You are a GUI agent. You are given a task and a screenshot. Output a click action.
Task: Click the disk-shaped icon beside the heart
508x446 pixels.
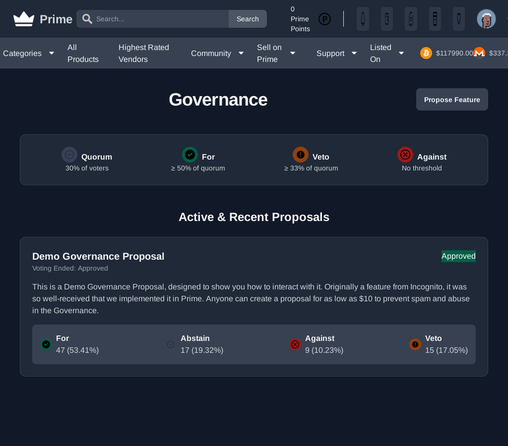click(435, 19)
